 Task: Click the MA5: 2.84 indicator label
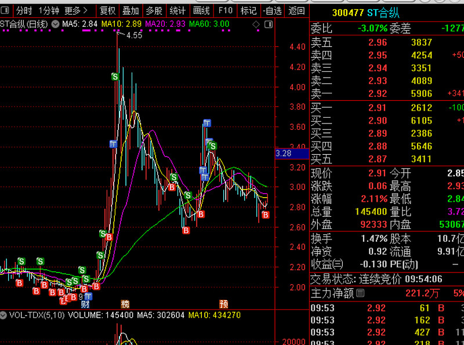[x=79, y=24]
